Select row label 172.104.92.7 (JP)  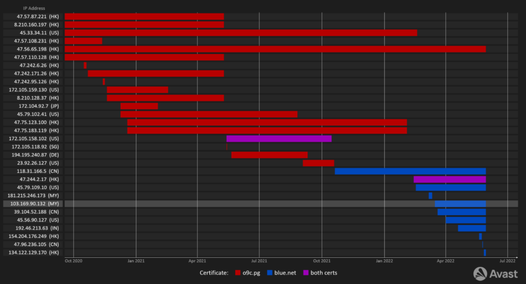[x=39, y=106]
